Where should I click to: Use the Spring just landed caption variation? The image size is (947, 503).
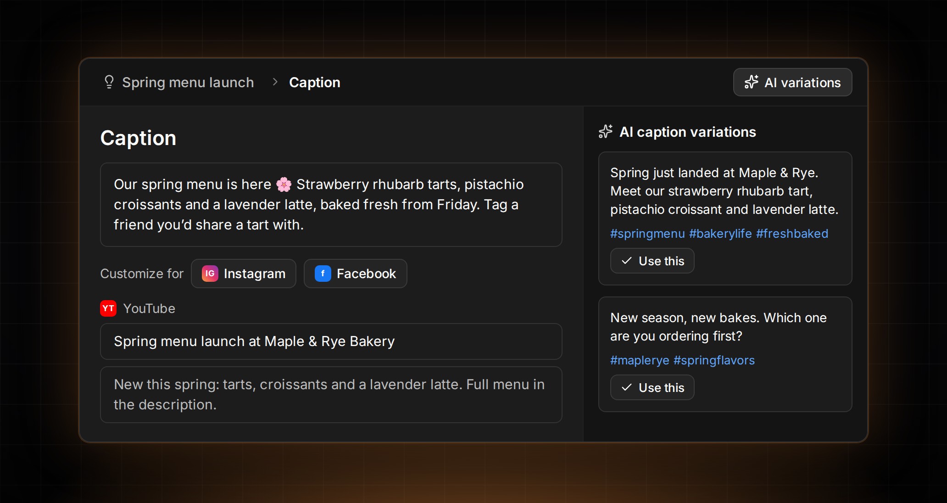tap(652, 261)
